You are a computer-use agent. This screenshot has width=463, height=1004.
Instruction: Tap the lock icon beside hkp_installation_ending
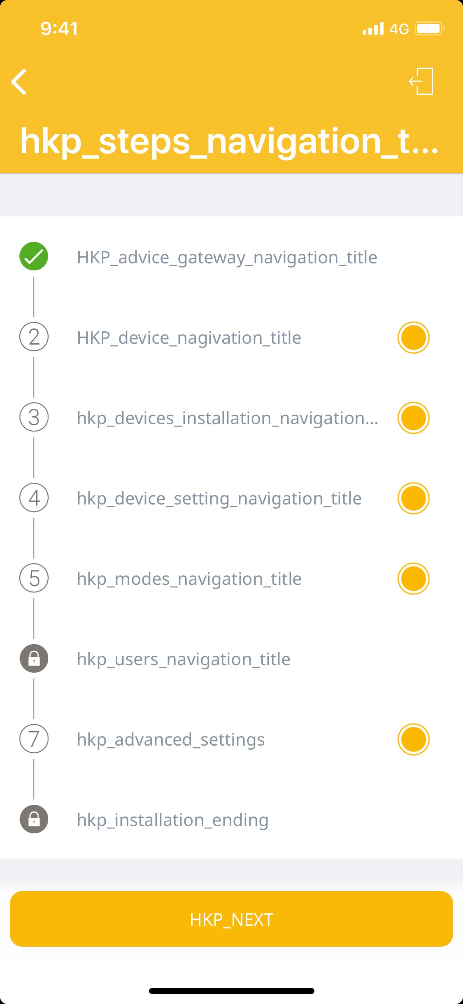point(34,819)
